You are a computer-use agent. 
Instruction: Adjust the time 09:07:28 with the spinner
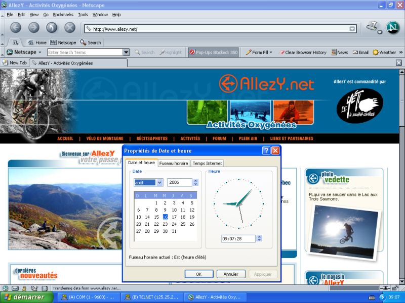259,238
